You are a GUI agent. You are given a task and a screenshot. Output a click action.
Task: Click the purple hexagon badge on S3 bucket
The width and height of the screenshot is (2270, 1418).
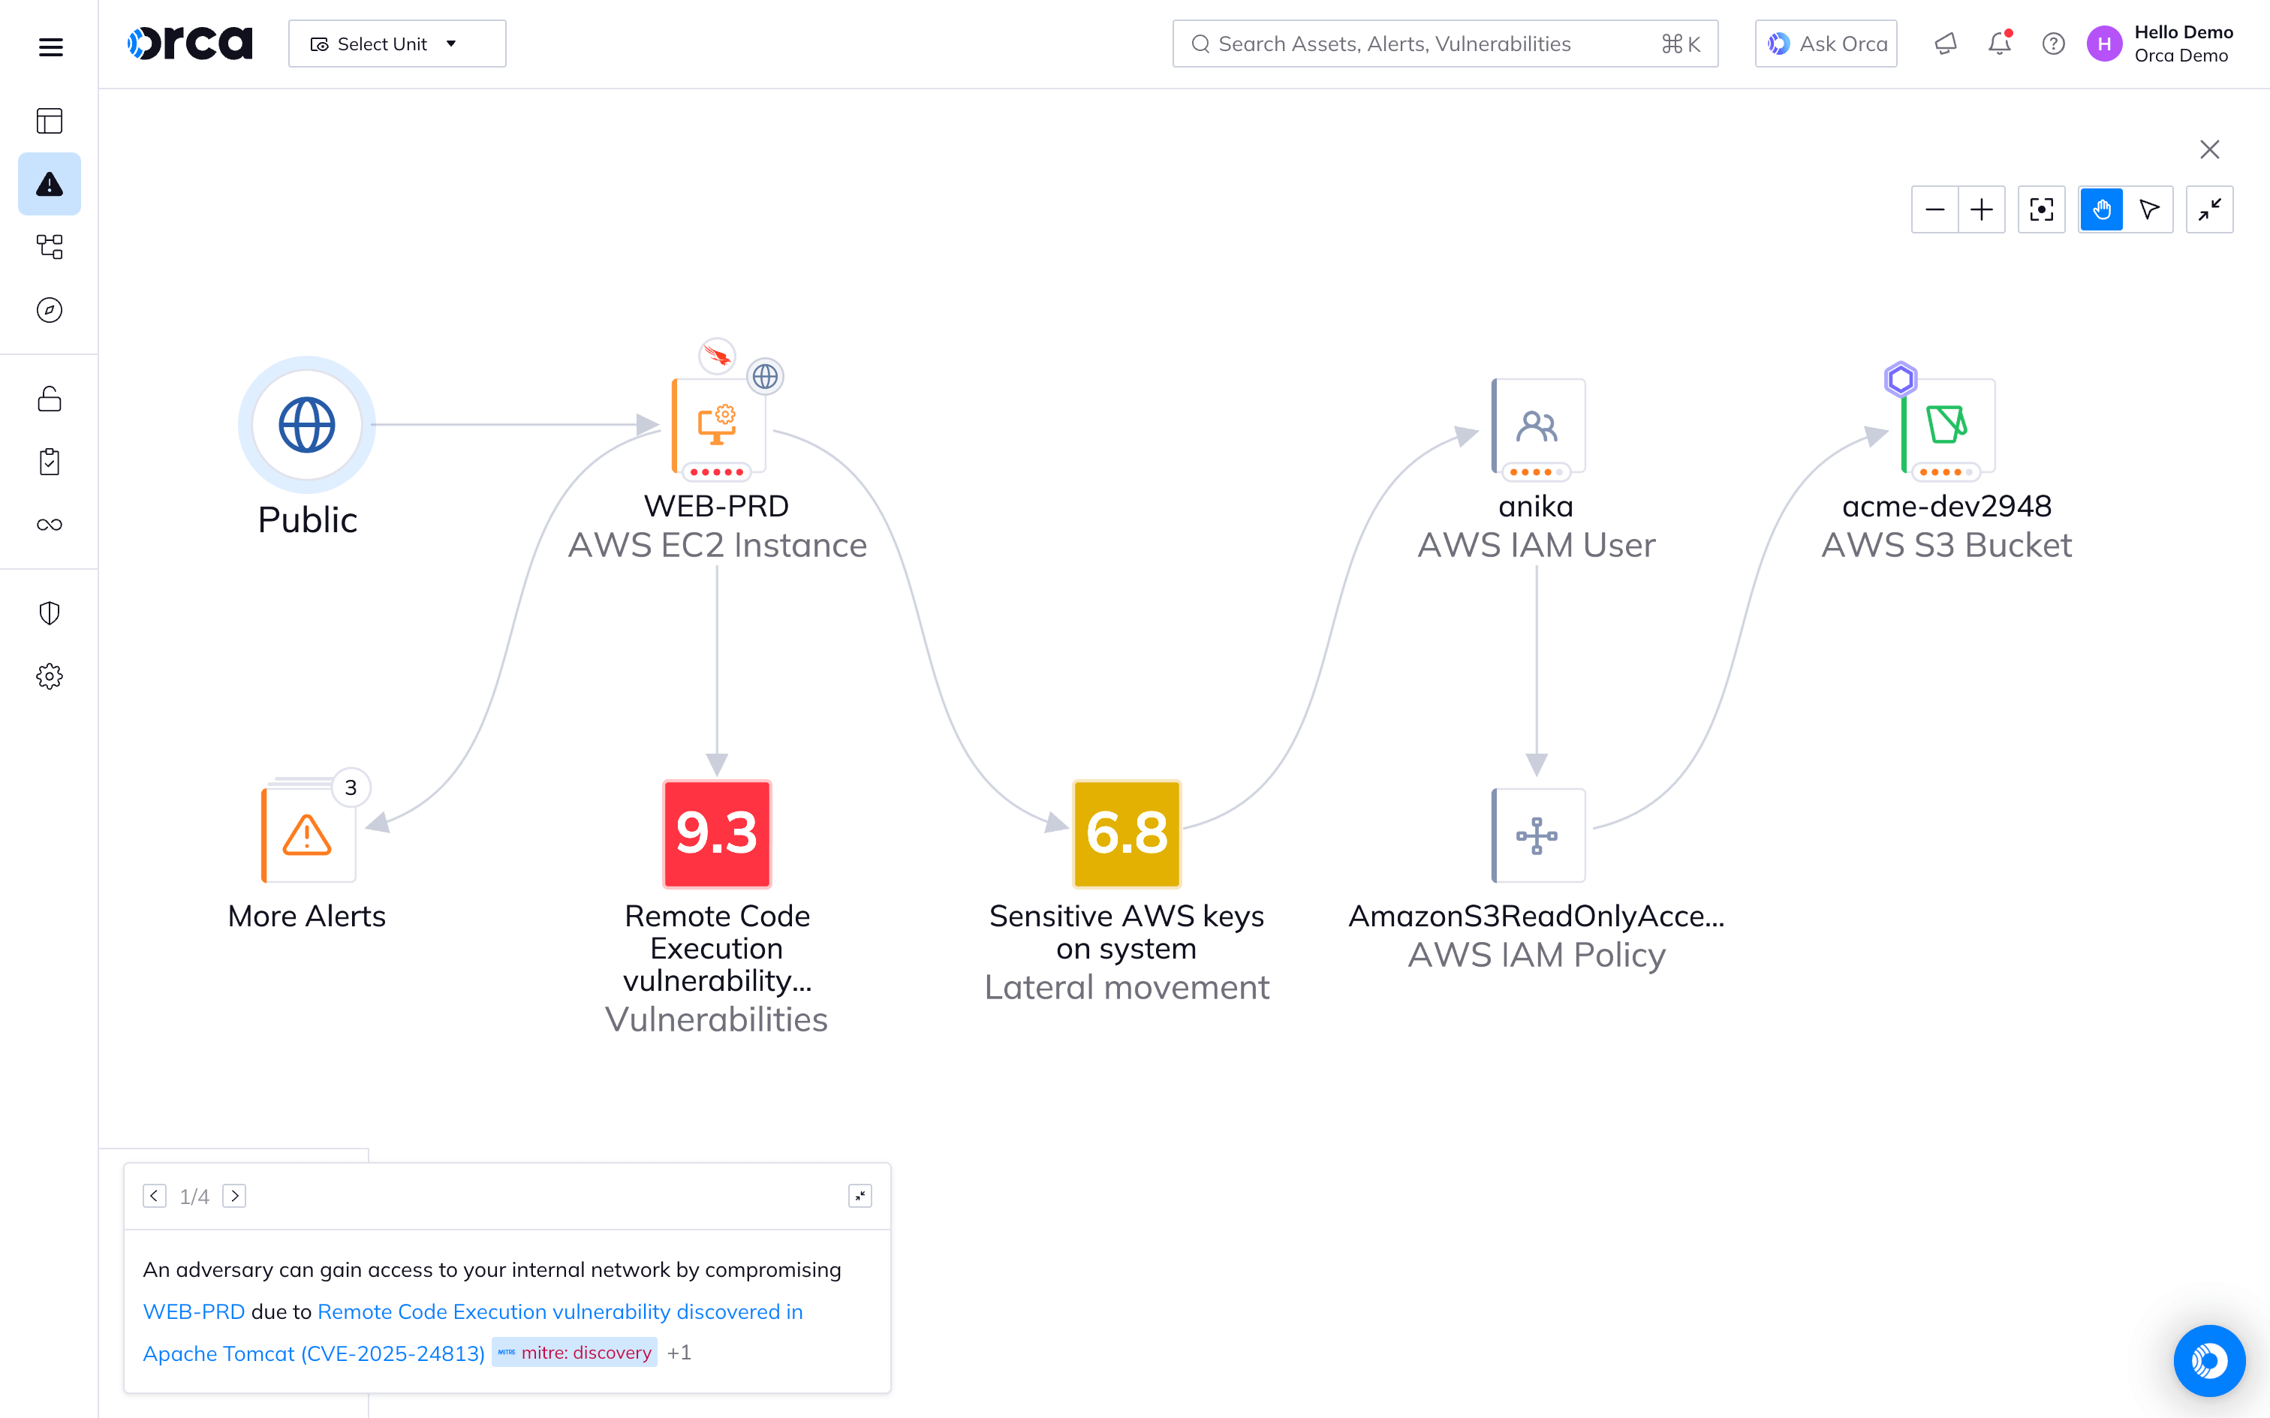click(x=1901, y=379)
